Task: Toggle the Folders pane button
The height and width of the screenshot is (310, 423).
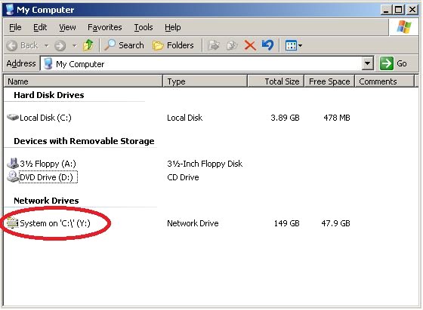Action: [x=173, y=45]
